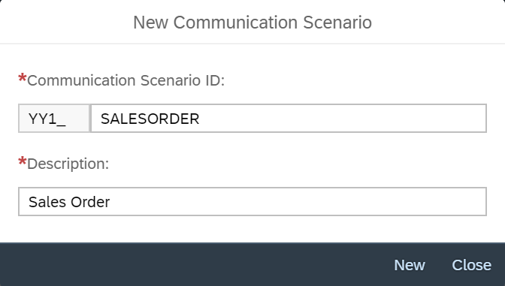The height and width of the screenshot is (286, 505).
Task: Click the Sales Order text in Description
Action: (69, 202)
